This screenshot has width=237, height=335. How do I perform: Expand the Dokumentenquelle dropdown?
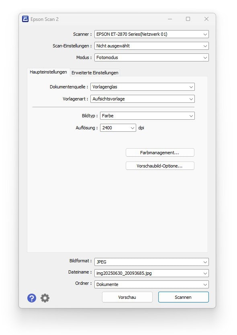143,87
